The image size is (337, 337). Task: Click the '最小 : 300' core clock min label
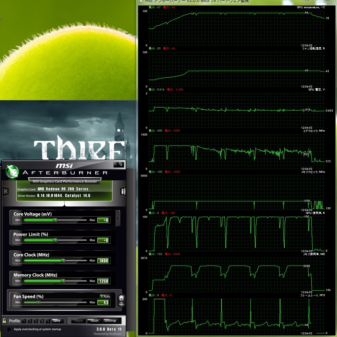click(x=155, y=131)
